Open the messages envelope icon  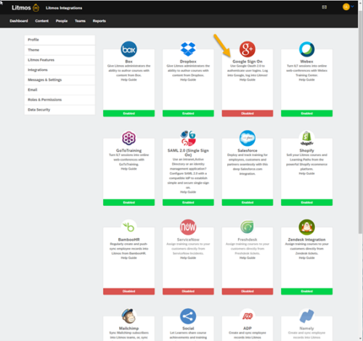(x=325, y=7)
